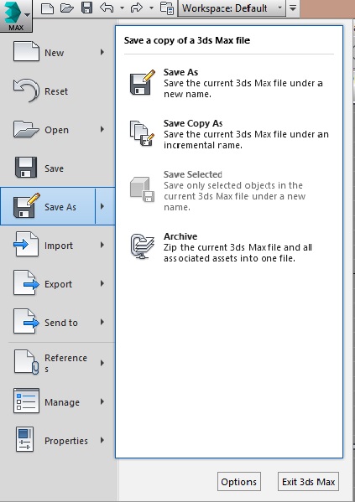Expand the Open submenu arrow
This screenshot has width=355, height=502.
(x=102, y=129)
